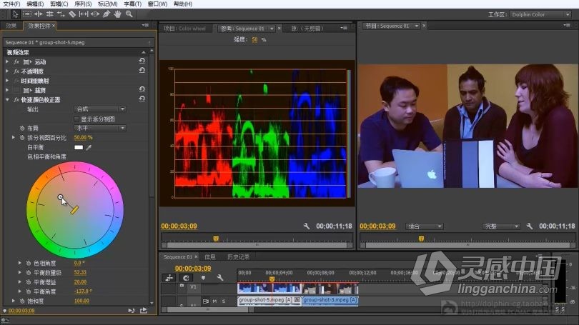Open the workspace dropdown Dolphin Color
Image resolution: width=579 pixels, height=325 pixels.
click(540, 14)
